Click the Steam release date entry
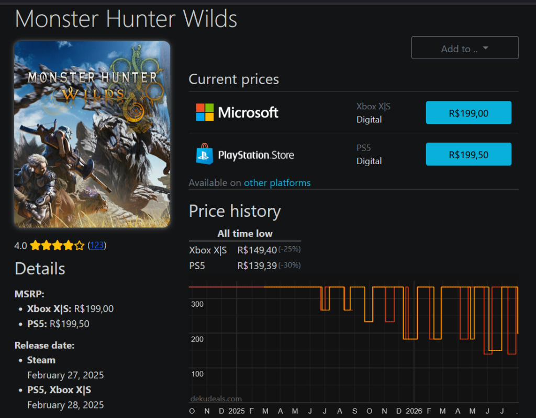 click(x=41, y=360)
